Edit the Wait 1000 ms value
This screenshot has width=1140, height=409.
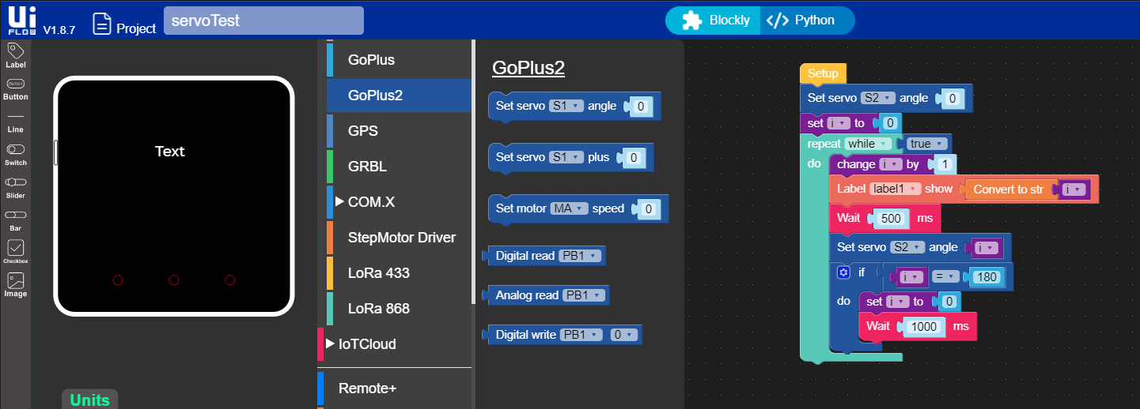923,326
